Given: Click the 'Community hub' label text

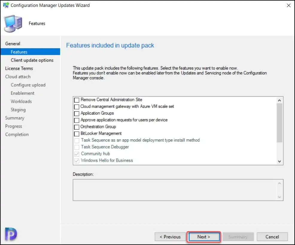Looking at the screenshot, I should [95, 154].
